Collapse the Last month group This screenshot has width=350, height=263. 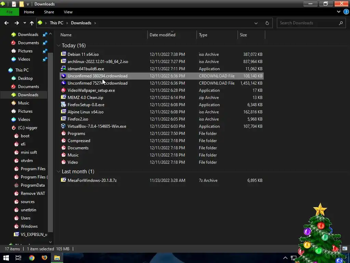tap(58, 171)
